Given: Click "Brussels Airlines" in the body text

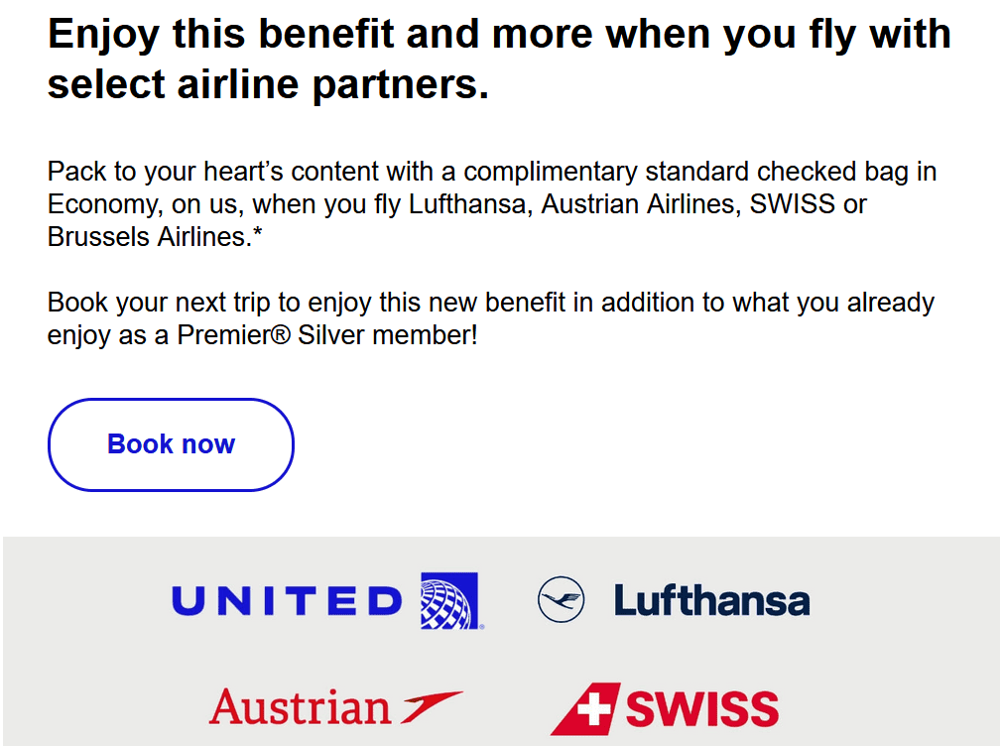Looking at the screenshot, I should [145, 237].
